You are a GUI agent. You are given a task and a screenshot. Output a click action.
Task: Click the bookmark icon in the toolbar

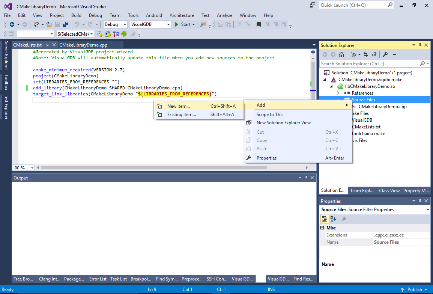click(259, 24)
